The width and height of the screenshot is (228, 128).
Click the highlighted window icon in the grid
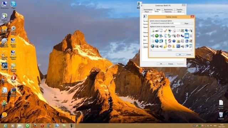(x=187, y=36)
